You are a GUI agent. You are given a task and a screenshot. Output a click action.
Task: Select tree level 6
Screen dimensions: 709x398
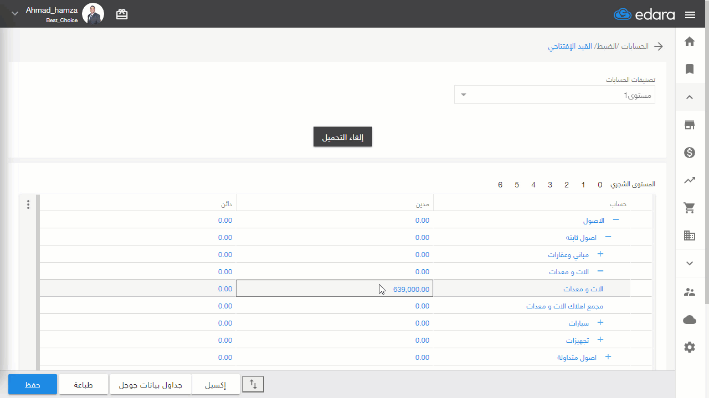click(500, 185)
